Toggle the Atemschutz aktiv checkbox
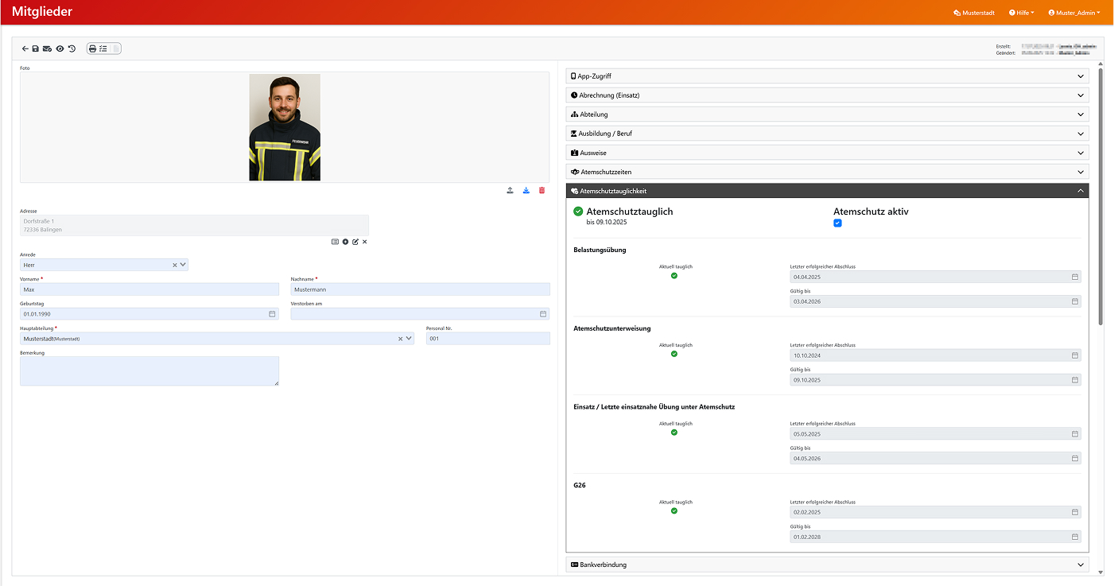This screenshot has height=586, width=1114. (837, 223)
